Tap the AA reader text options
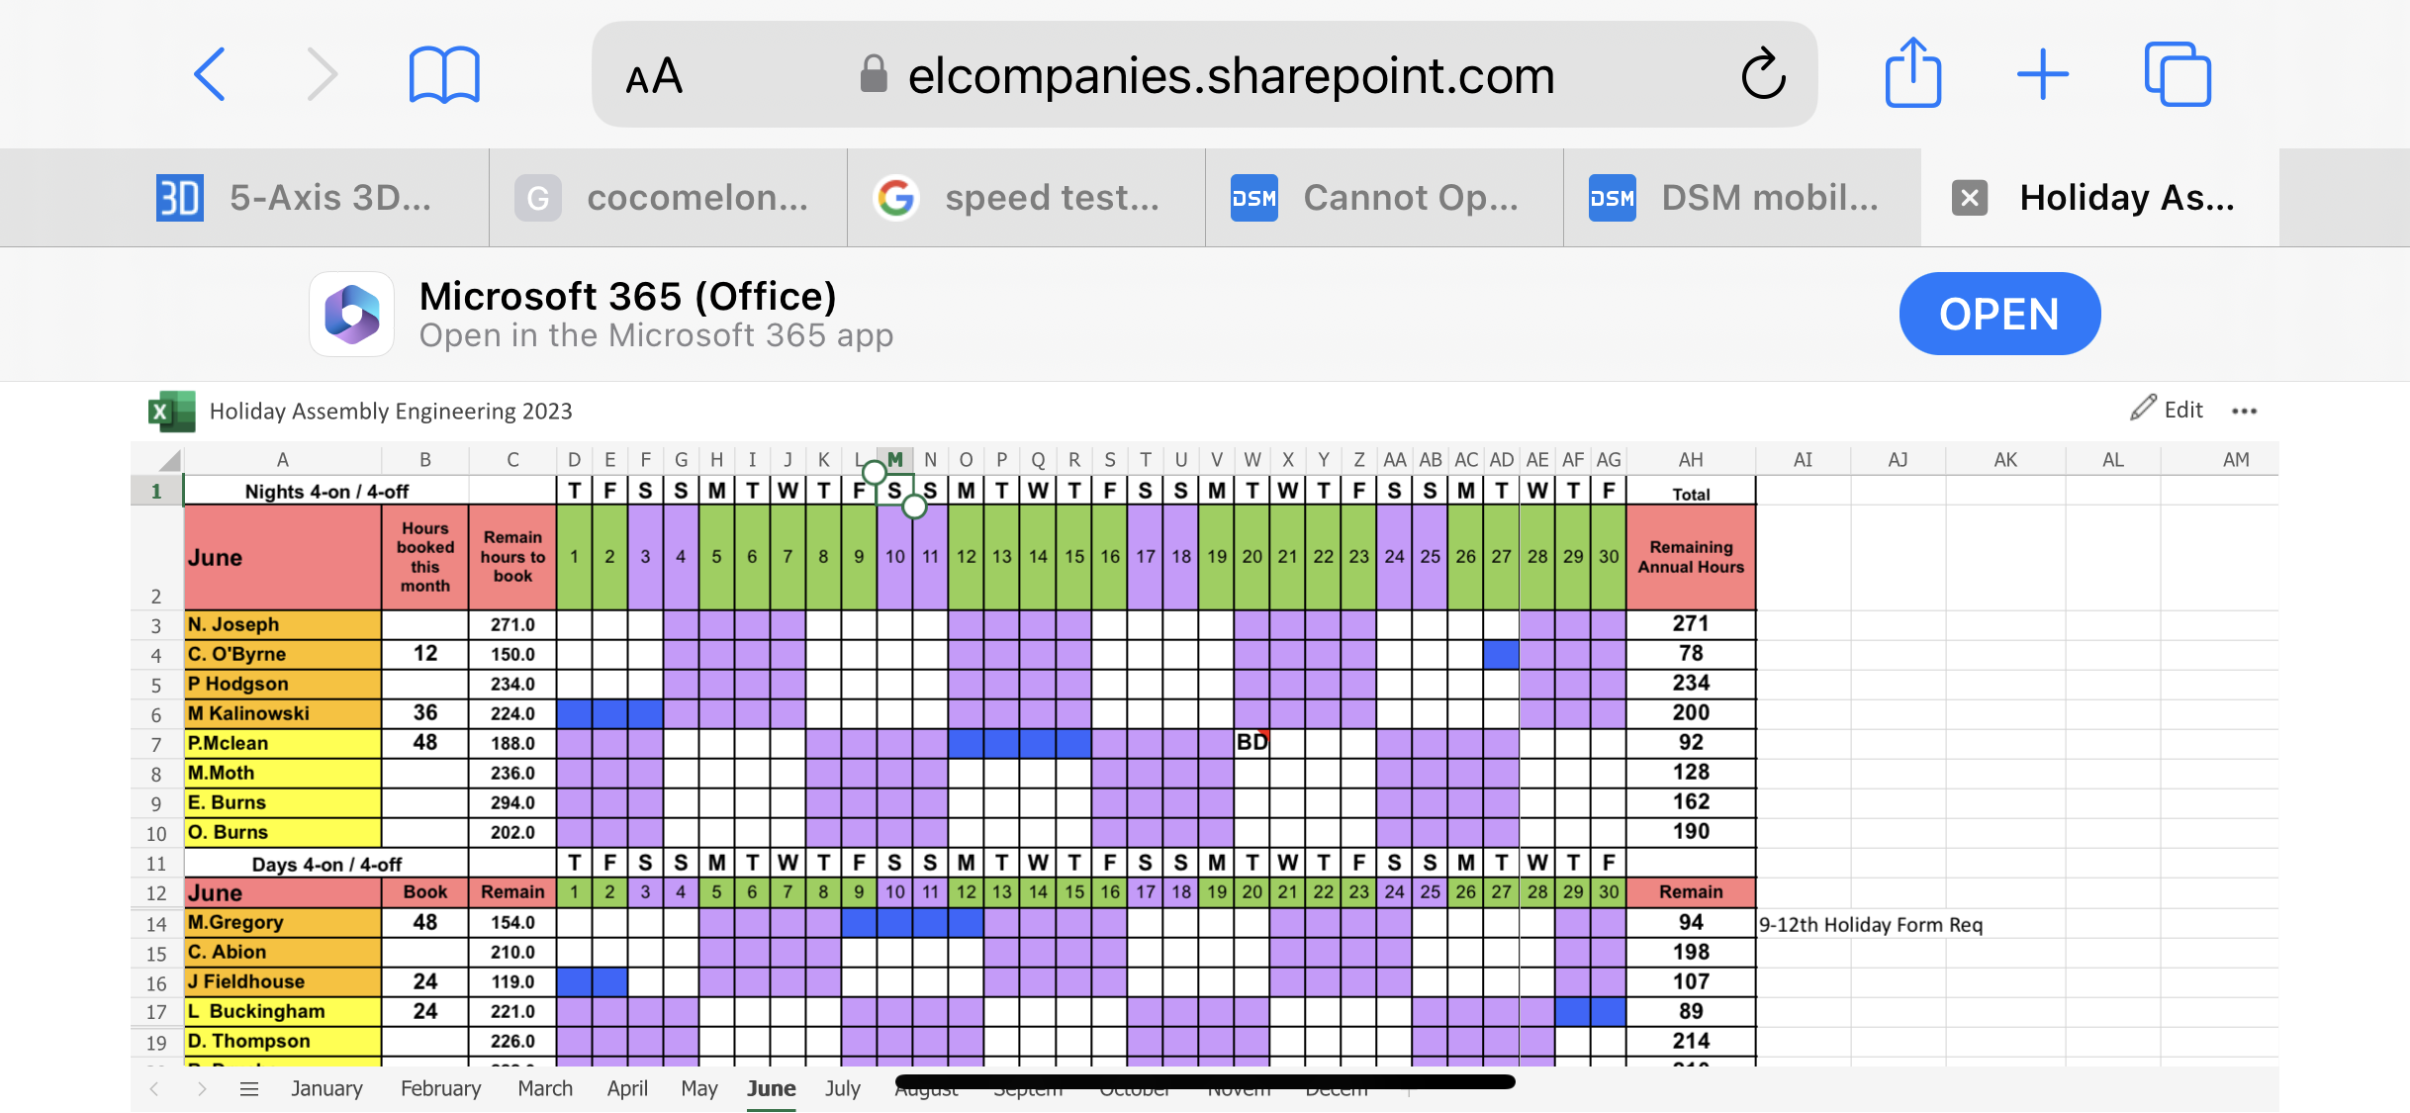Image resolution: width=2410 pixels, height=1113 pixels. tap(654, 76)
